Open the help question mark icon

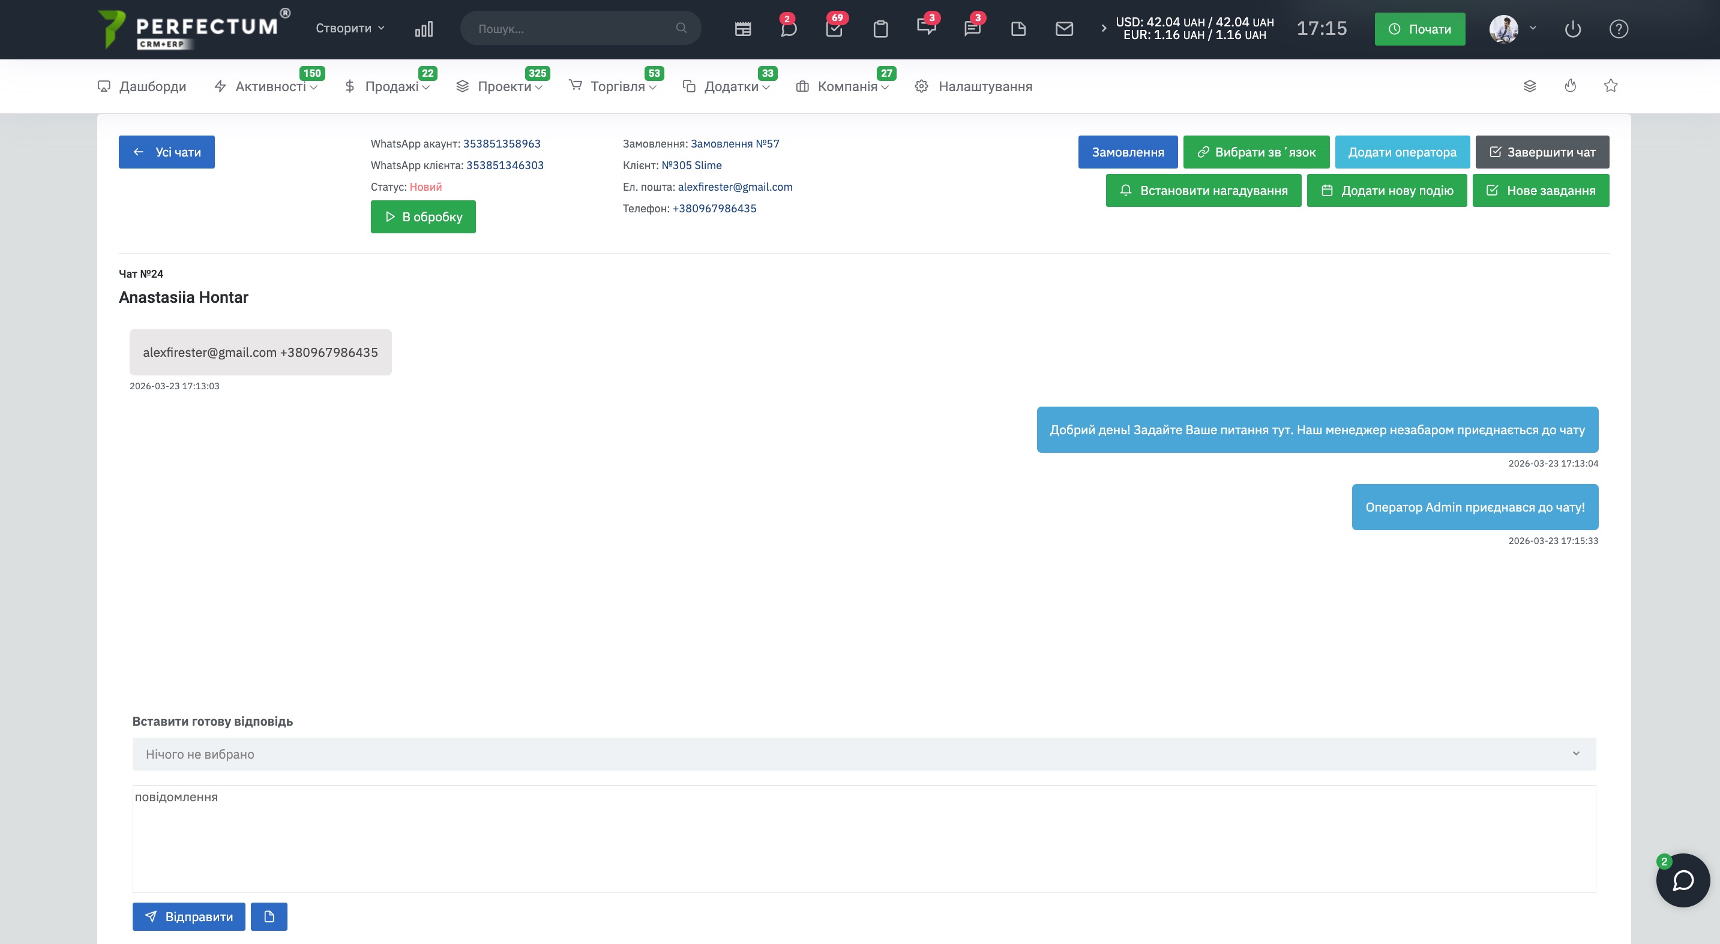[1619, 29]
